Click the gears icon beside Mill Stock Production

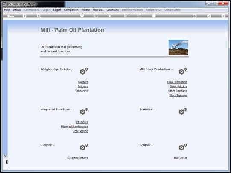183,71
